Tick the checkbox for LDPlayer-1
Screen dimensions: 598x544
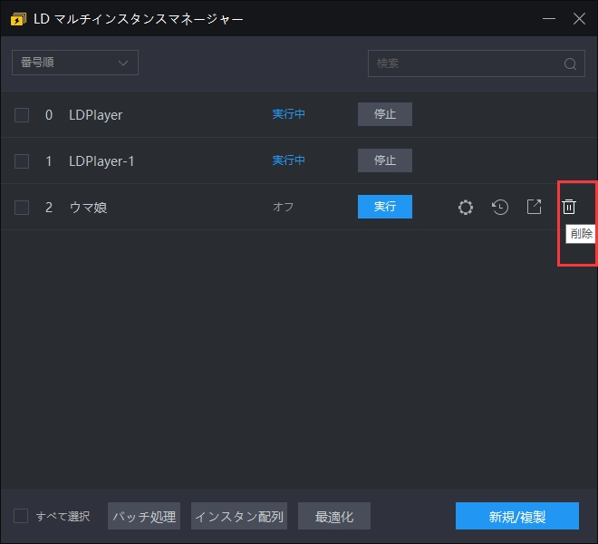[22, 161]
